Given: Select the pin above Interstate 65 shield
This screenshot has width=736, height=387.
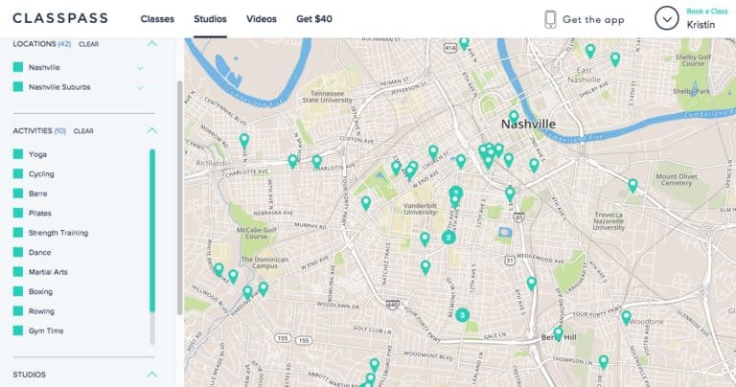Looking at the screenshot, I should tap(510, 193).
